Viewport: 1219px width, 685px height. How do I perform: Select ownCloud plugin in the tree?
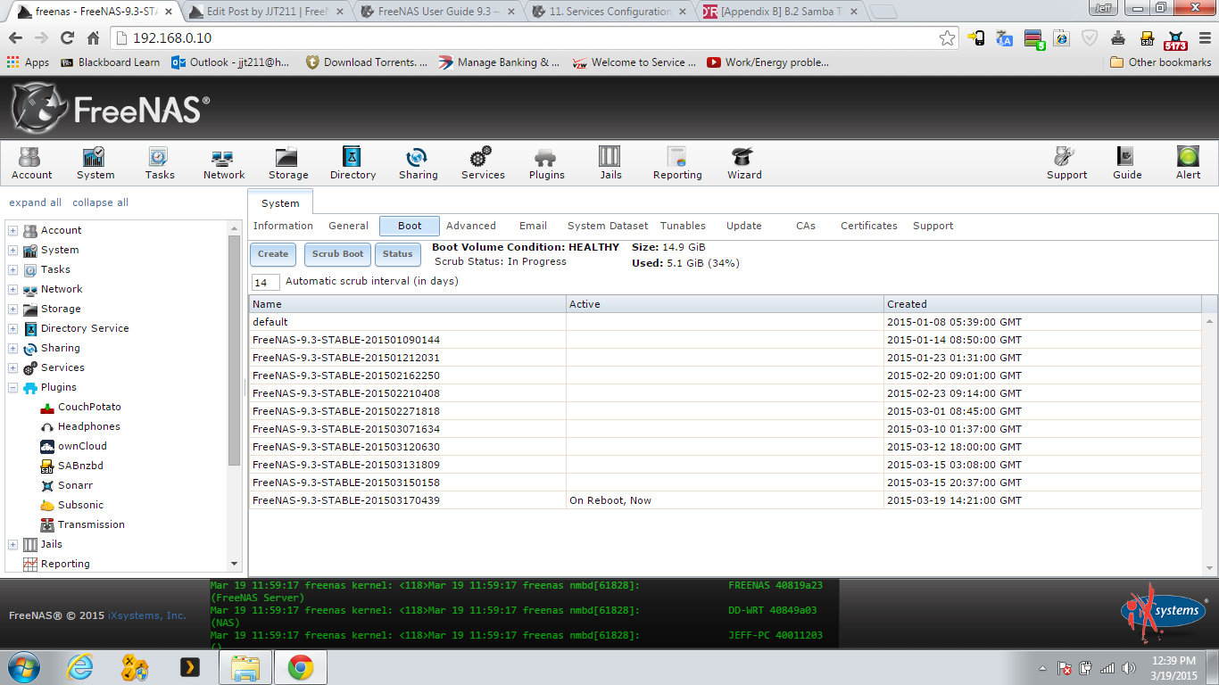tap(82, 446)
